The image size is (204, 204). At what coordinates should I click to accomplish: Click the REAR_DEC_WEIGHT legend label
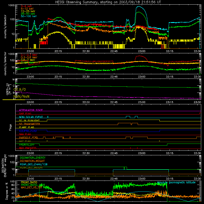[x=31, y=168]
